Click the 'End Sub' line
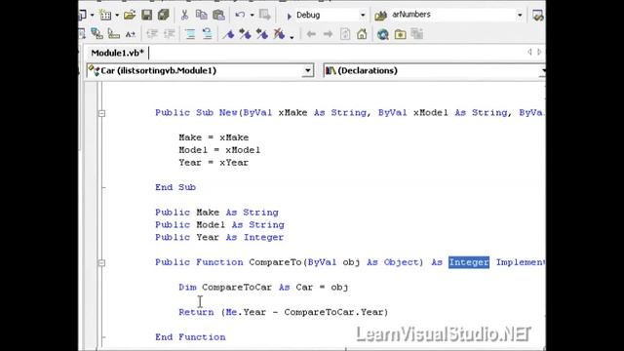Viewport: 624px width, 351px height. 175,187
